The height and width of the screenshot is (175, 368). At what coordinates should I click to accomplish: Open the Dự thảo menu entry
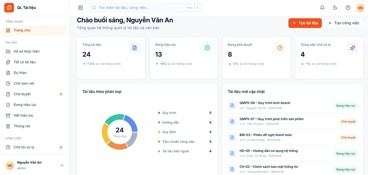pos(35,73)
